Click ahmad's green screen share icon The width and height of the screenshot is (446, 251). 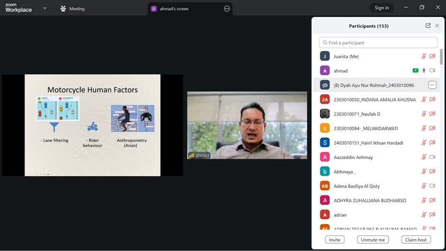click(416, 71)
